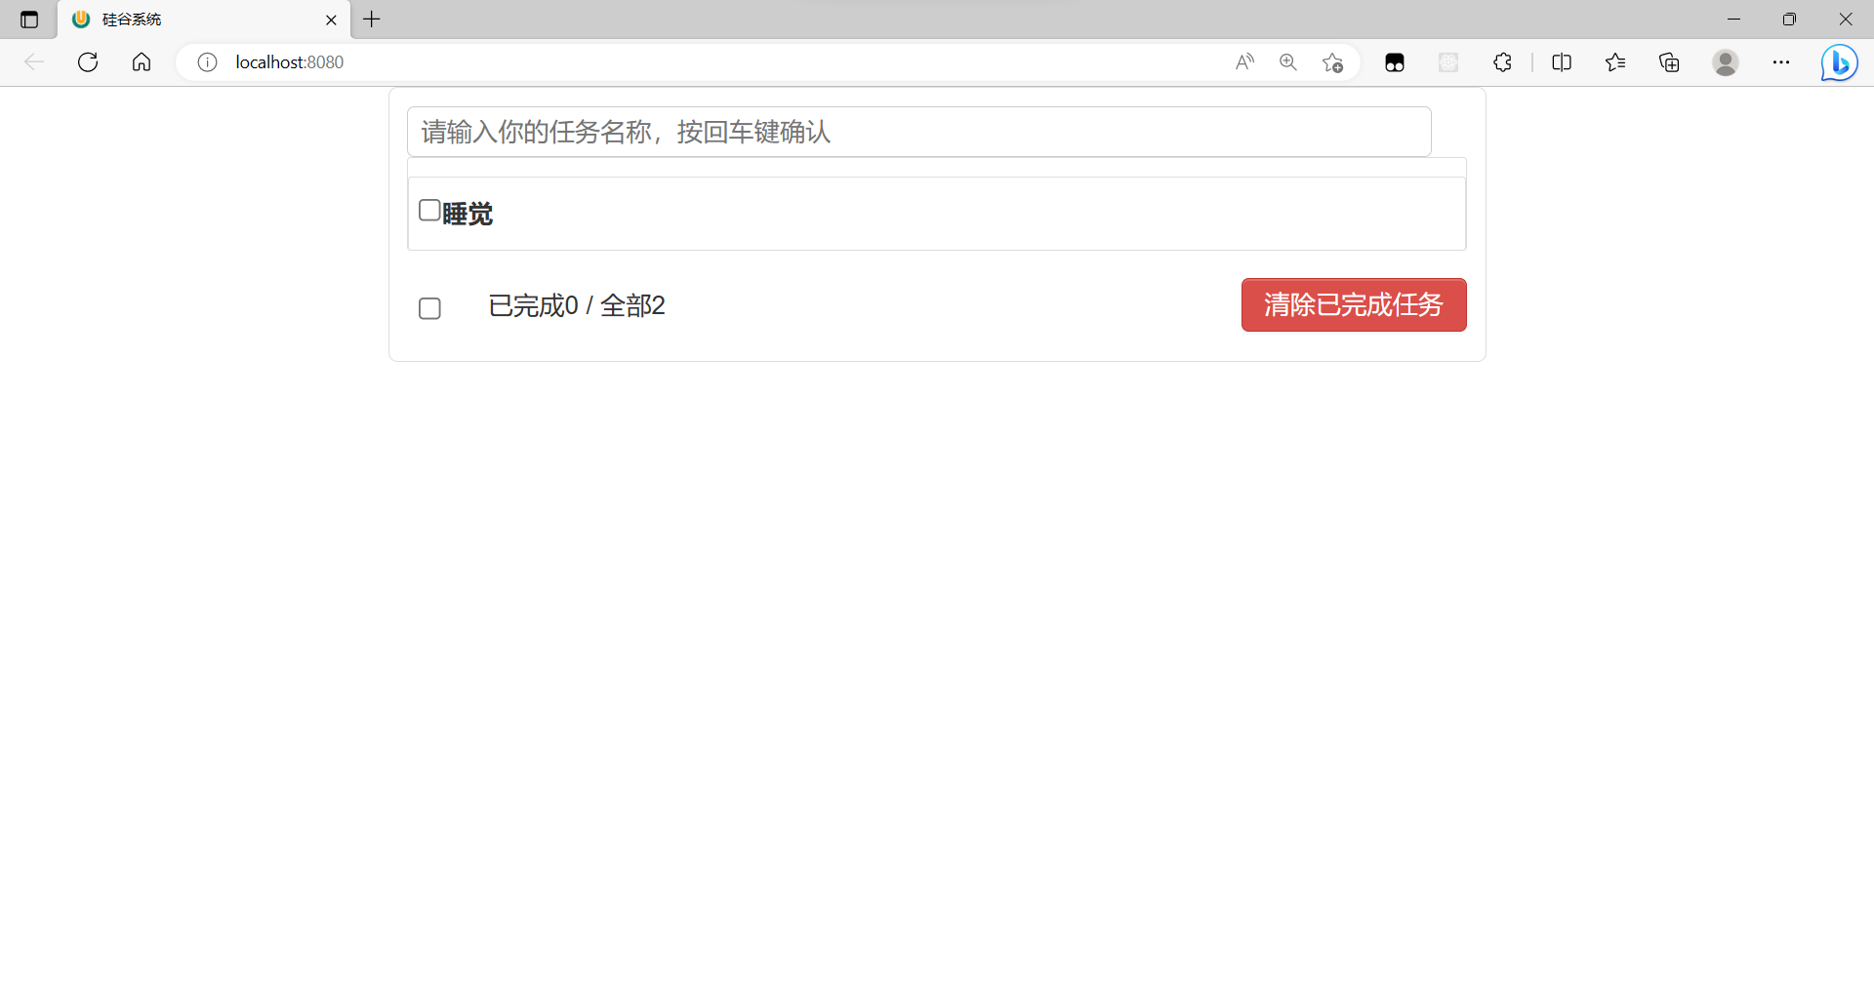Open the black extension icon in toolbar
Screen dimensions: 1874x995
1395,62
